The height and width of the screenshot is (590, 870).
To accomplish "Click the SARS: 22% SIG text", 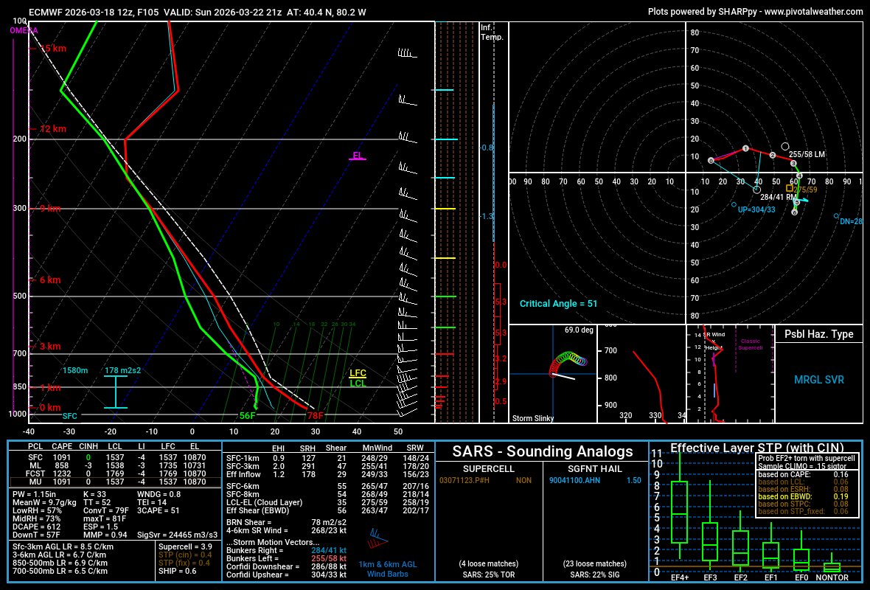I will 595,575.
